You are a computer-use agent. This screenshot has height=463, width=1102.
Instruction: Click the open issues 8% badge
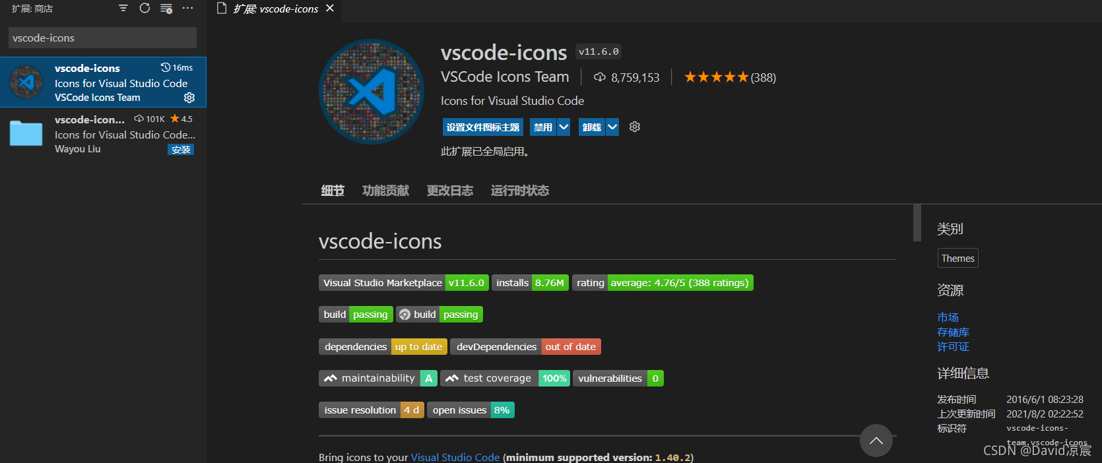(x=470, y=410)
